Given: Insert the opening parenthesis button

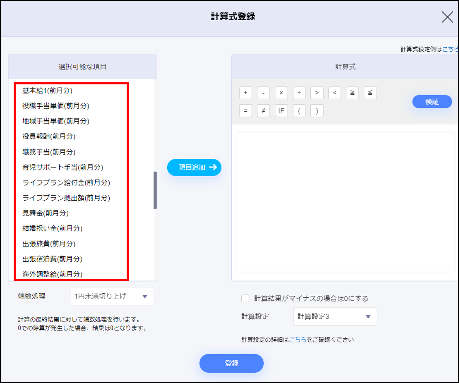Looking at the screenshot, I should tap(299, 111).
